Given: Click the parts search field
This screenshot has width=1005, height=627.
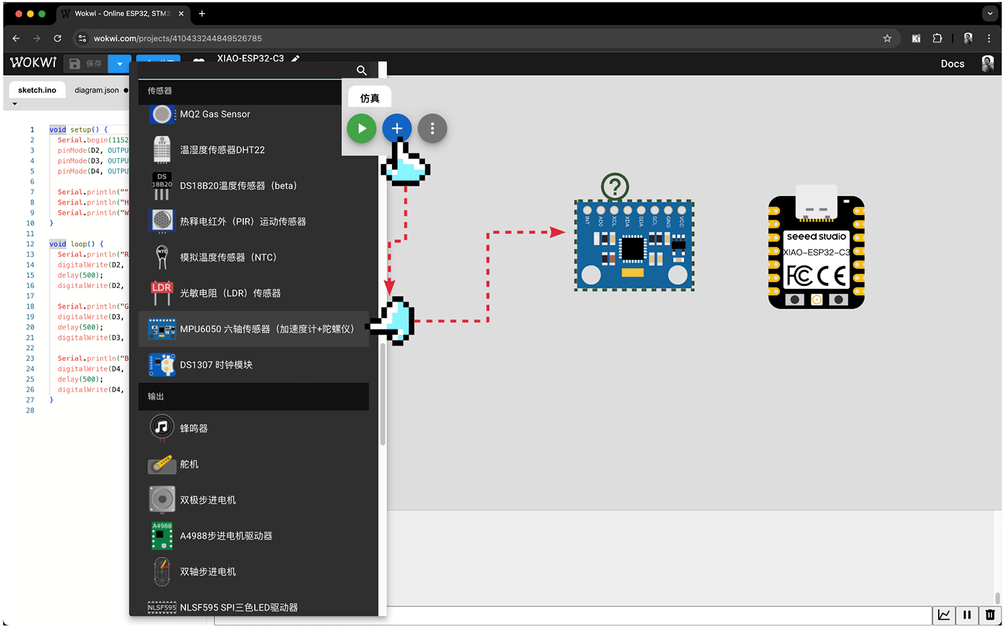Looking at the screenshot, I should [x=248, y=70].
